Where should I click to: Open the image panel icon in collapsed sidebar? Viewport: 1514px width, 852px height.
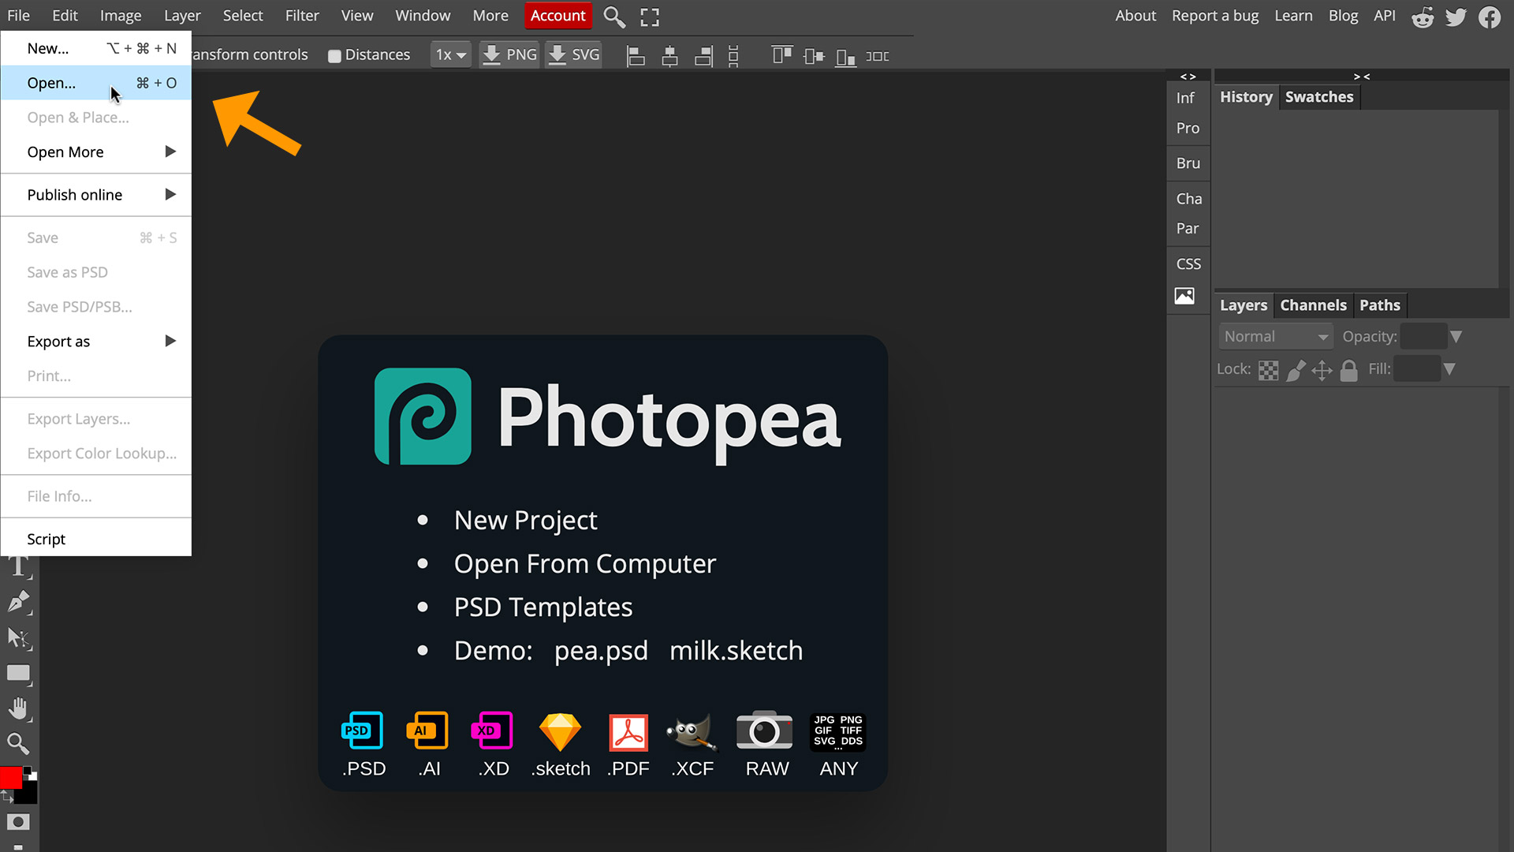coord(1184,296)
